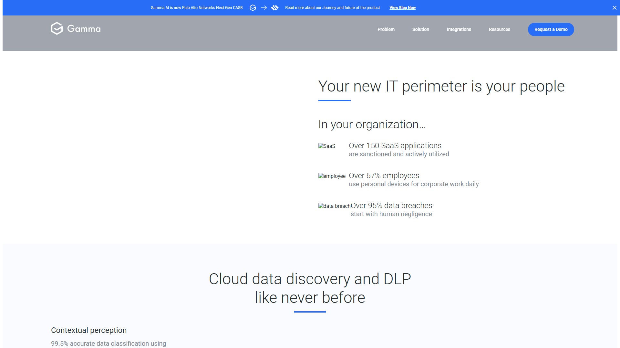The width and height of the screenshot is (620, 348).
Task: Click the Gamma hexagon logo icon
Action: 57,29
